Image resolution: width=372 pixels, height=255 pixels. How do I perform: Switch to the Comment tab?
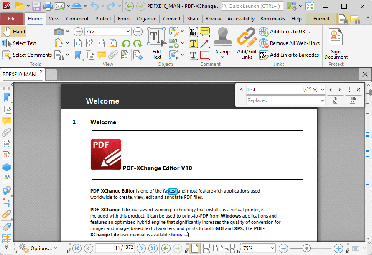77,19
